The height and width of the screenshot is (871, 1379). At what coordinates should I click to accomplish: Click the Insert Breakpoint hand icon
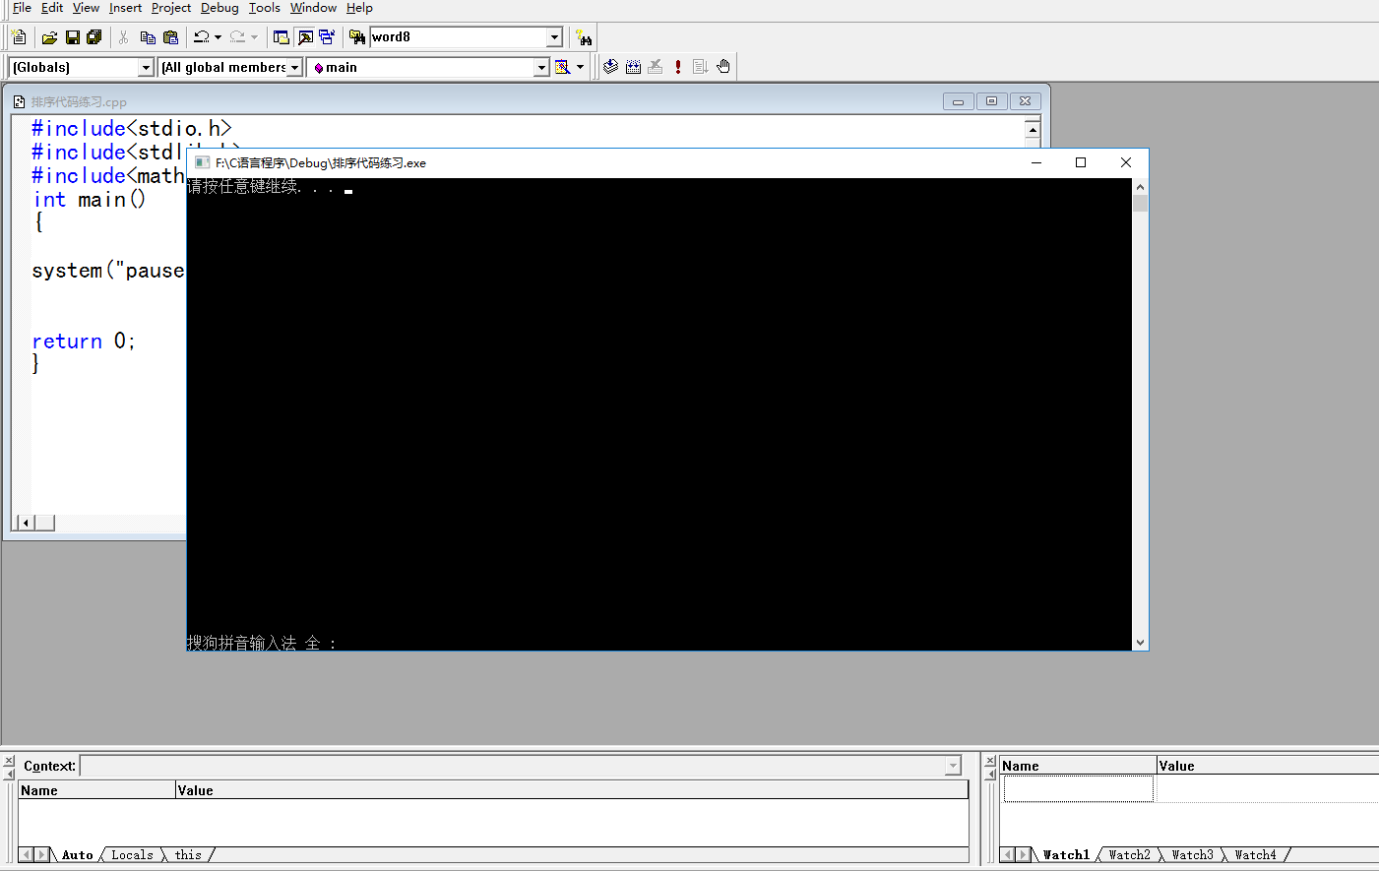point(723,67)
